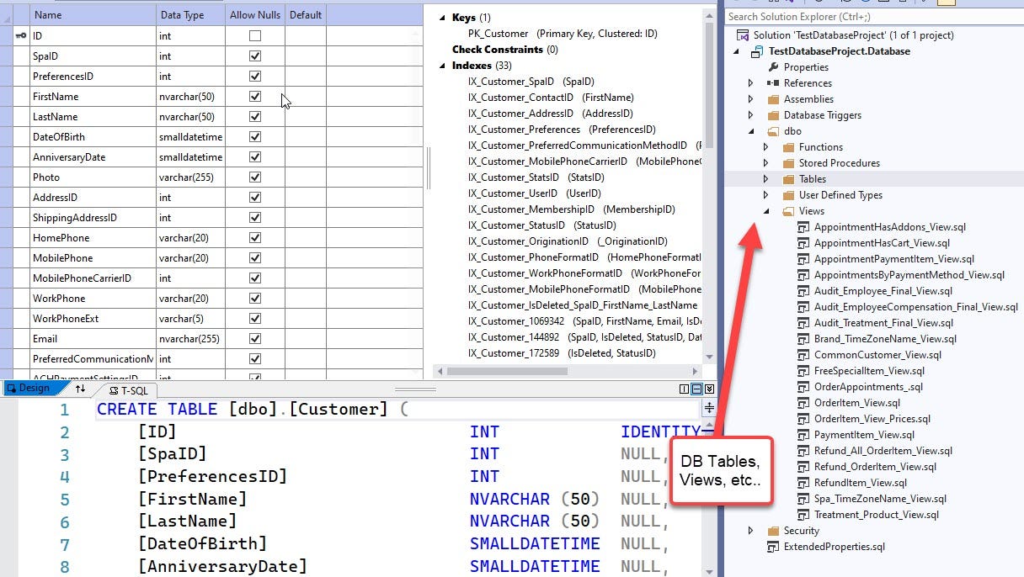Select the PK_Customer primary key entry
The height and width of the screenshot is (577, 1024).
point(499,34)
